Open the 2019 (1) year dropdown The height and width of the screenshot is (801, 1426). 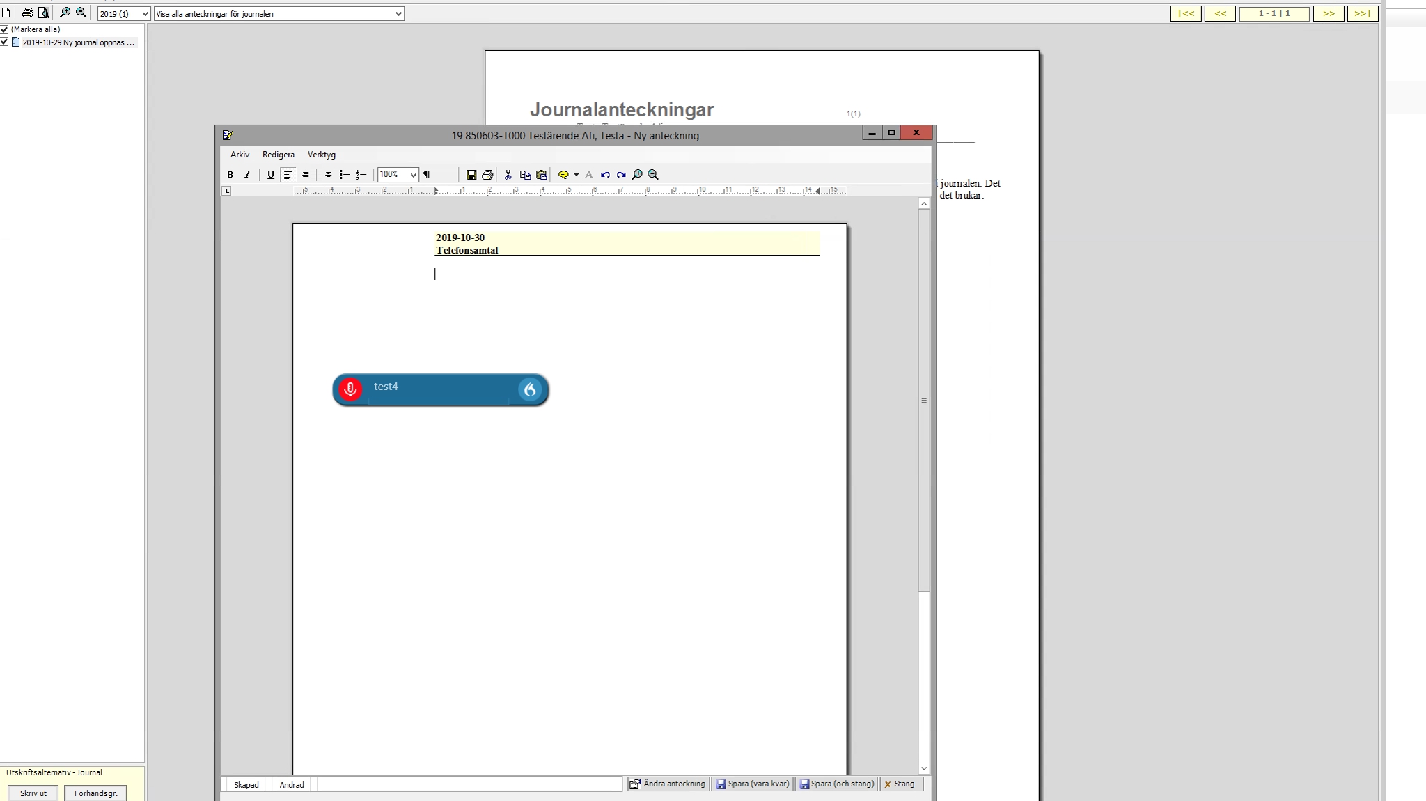point(144,14)
